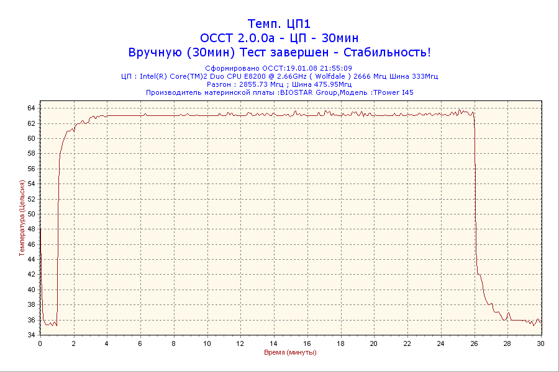Click the BIOSTAR motherboard manufacturer line
The image size is (559, 372).
279,92
